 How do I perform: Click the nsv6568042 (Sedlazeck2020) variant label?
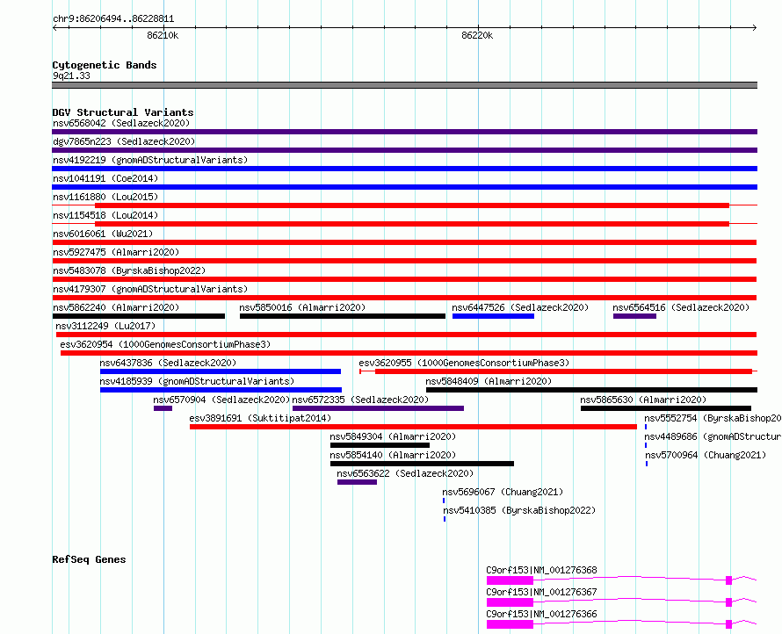(121, 123)
